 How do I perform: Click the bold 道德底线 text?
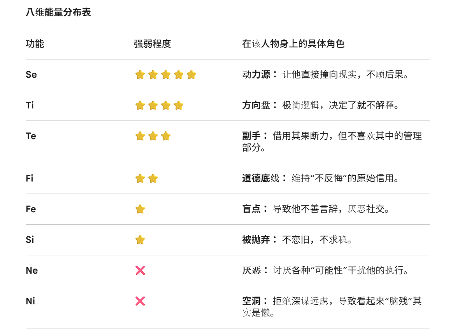point(261,178)
